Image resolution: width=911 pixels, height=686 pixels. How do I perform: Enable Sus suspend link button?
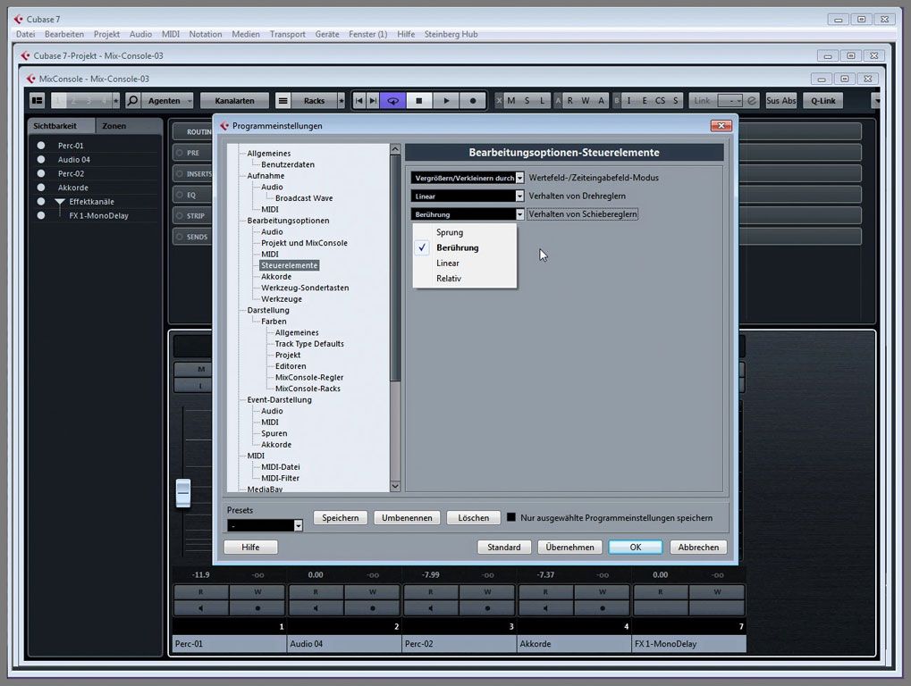point(772,100)
